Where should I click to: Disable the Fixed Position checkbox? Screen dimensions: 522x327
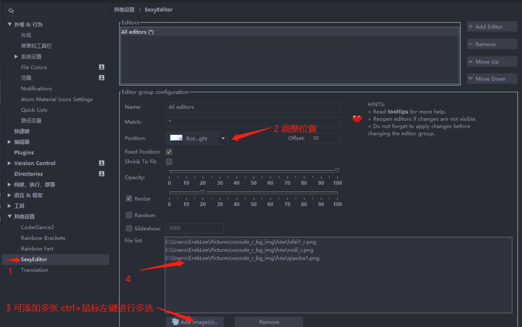pyautogui.click(x=169, y=152)
